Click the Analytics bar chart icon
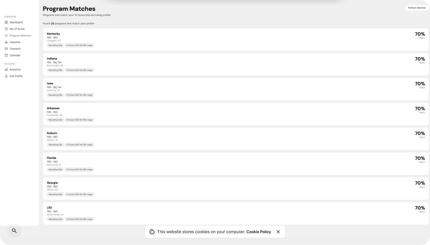Viewport: 430px width, 245px height. [6, 70]
